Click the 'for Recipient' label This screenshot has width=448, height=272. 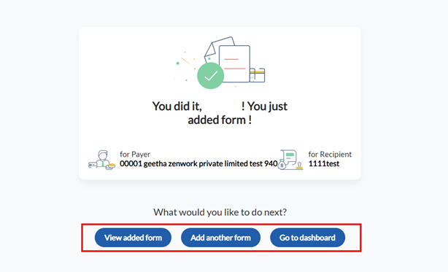point(330,154)
